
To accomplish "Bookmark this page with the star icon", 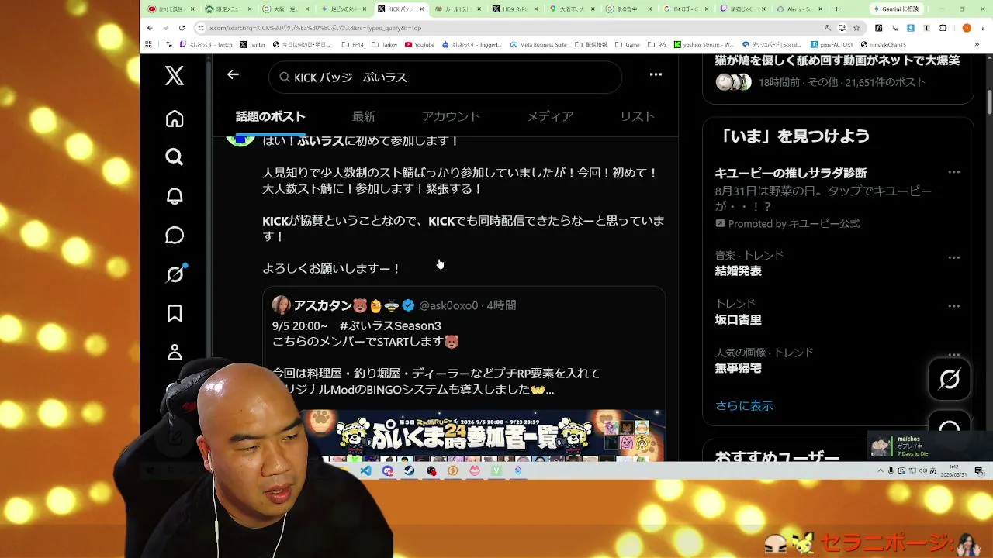I will [856, 28].
